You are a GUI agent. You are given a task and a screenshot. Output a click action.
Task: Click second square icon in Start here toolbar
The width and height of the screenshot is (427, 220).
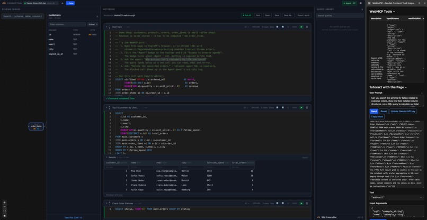point(283,27)
